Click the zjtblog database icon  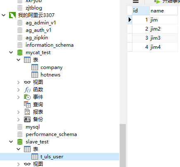click(x=20, y=8)
